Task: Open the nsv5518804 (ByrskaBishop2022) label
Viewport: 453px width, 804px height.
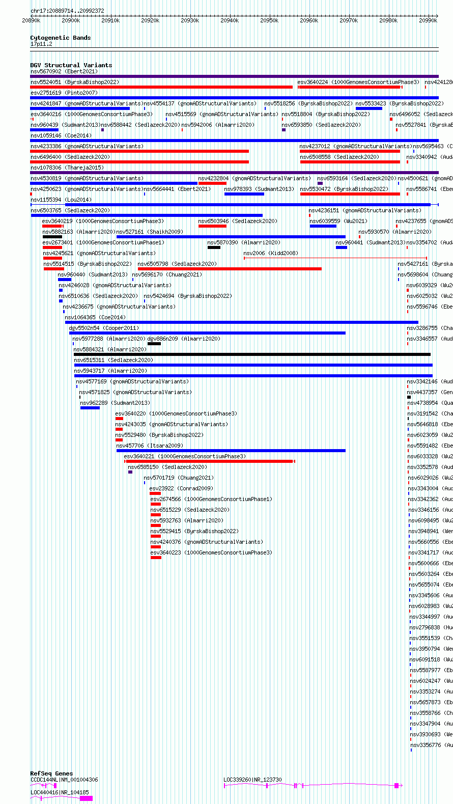Action: pos(326,114)
